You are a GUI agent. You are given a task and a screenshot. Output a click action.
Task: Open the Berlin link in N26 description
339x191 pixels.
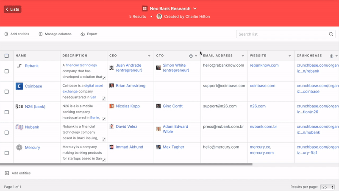coord(94,118)
